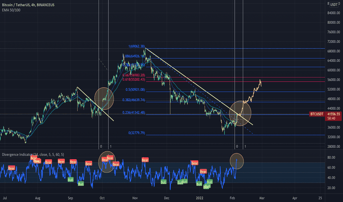Select the Divergence Indicator legend label

coord(33,155)
